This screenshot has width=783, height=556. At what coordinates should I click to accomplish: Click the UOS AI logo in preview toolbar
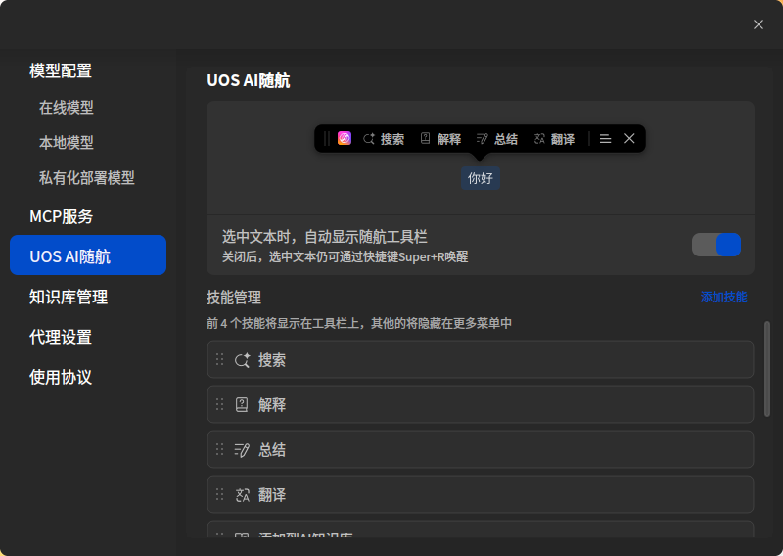coord(345,138)
